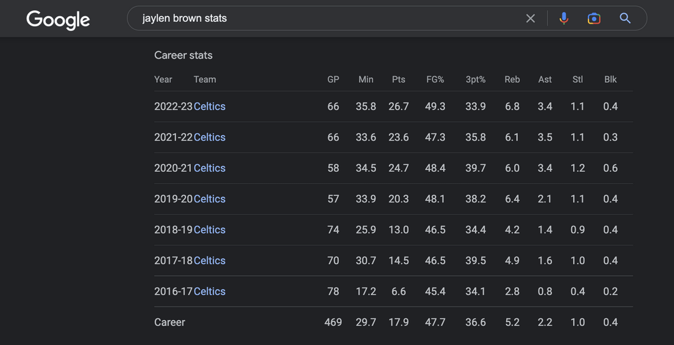Open Celtics link for 2022-23 season

tap(210, 106)
